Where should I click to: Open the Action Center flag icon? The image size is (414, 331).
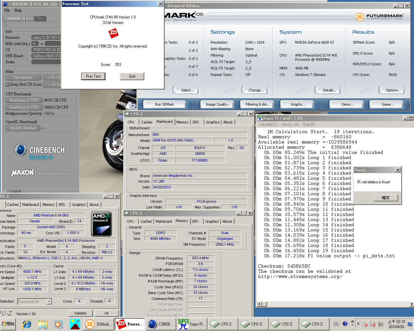pyautogui.click(x=373, y=324)
